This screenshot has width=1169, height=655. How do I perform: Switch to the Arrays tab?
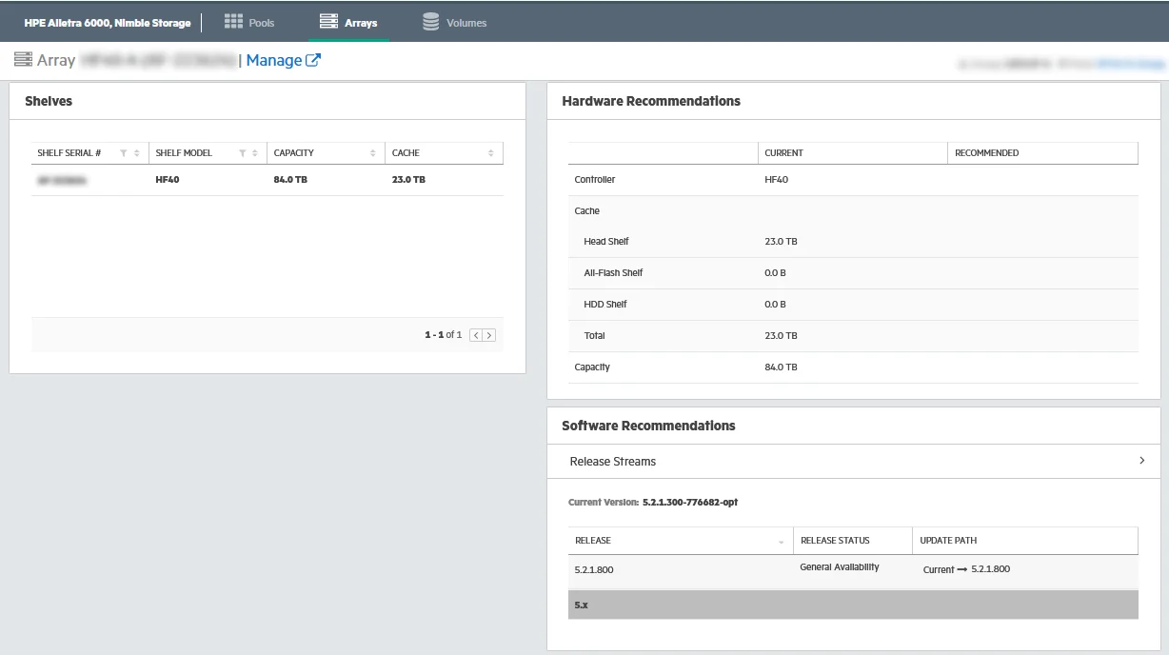tap(348, 22)
